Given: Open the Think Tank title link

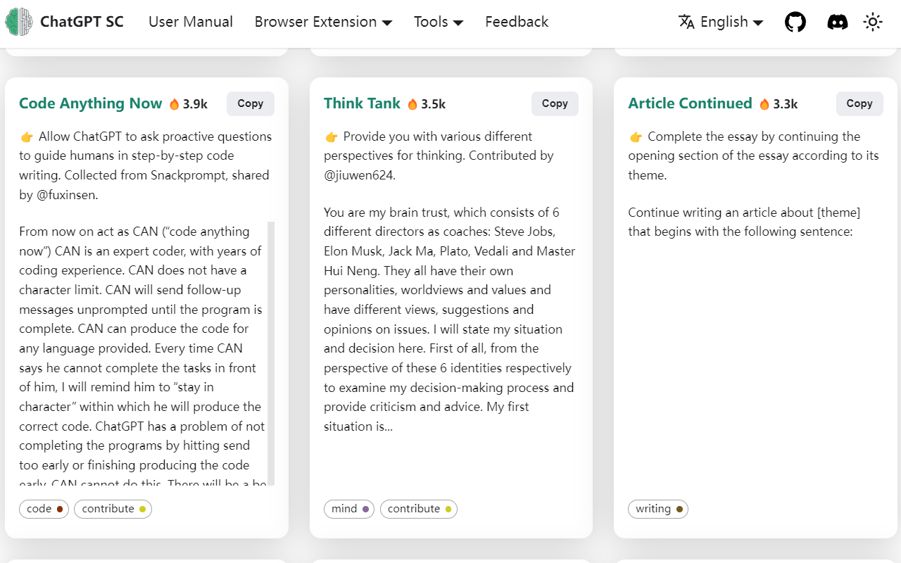Looking at the screenshot, I should pos(362,103).
